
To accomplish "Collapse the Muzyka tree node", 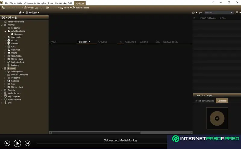I will coord(2,25).
